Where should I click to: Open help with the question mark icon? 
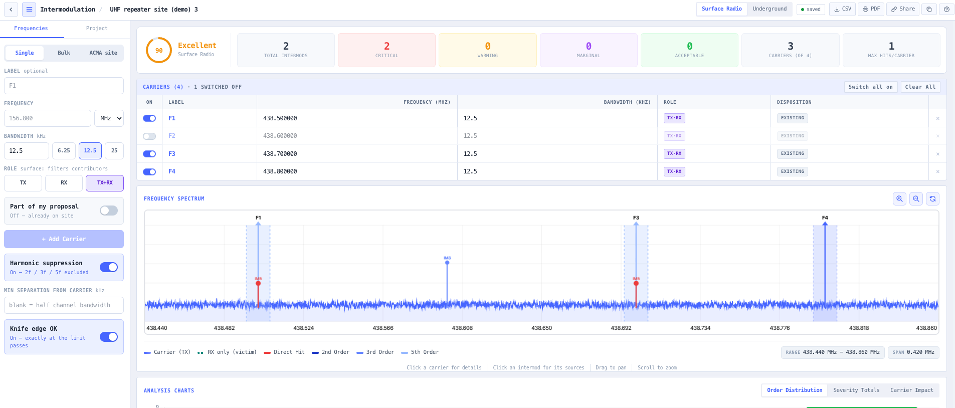[946, 9]
